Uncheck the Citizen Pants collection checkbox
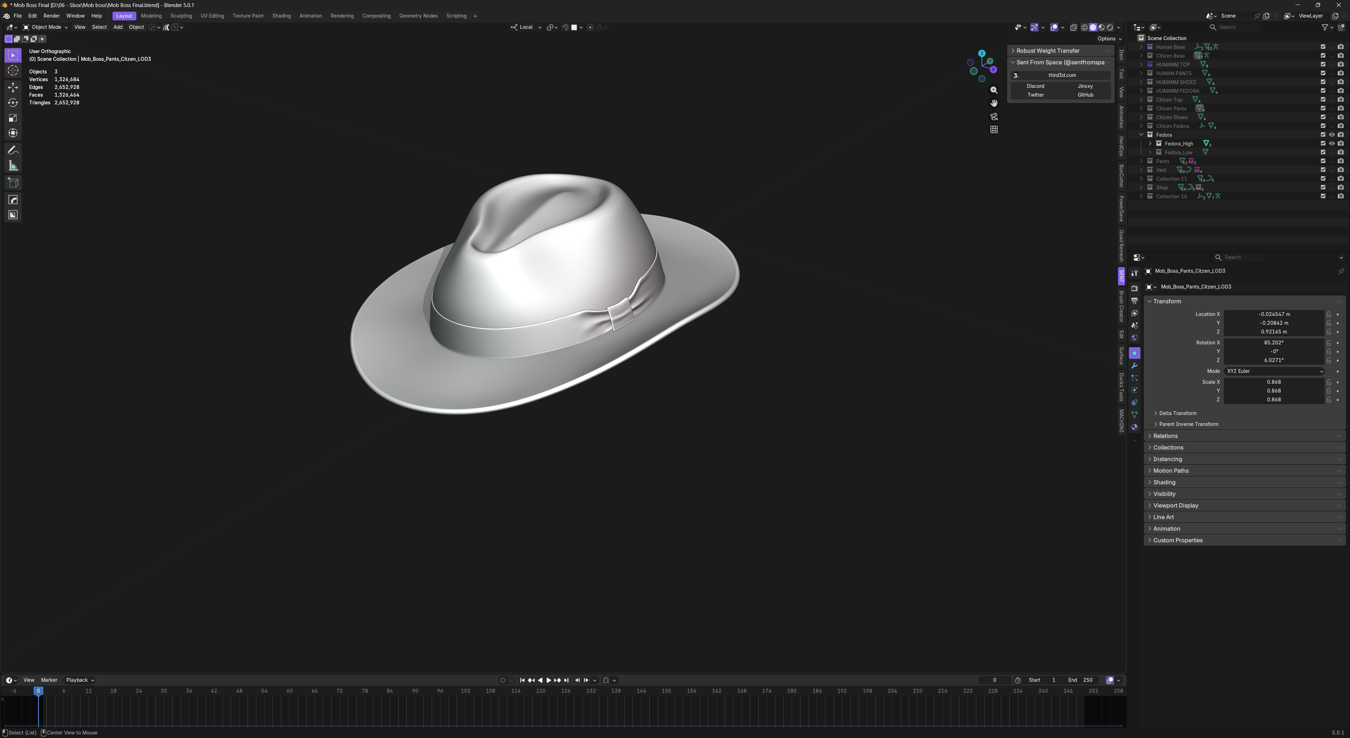 (1323, 109)
